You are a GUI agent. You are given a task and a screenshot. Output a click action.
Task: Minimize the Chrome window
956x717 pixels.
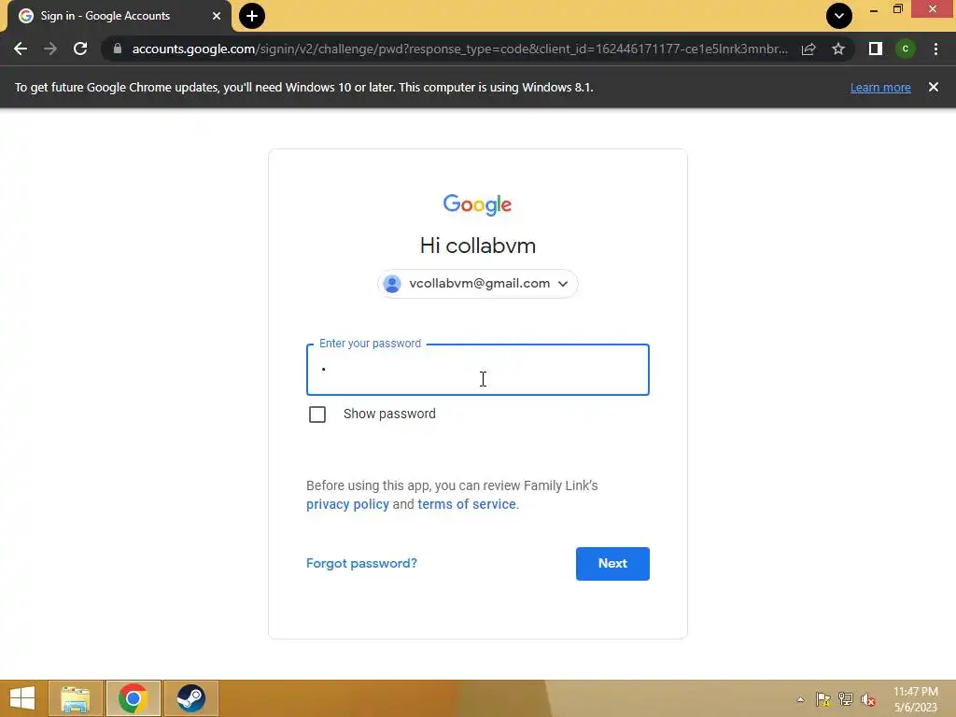click(874, 9)
